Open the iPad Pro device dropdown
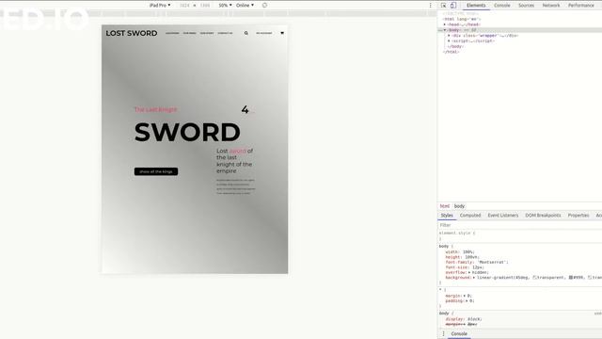Viewport: 602px width, 339px height. pos(160,6)
